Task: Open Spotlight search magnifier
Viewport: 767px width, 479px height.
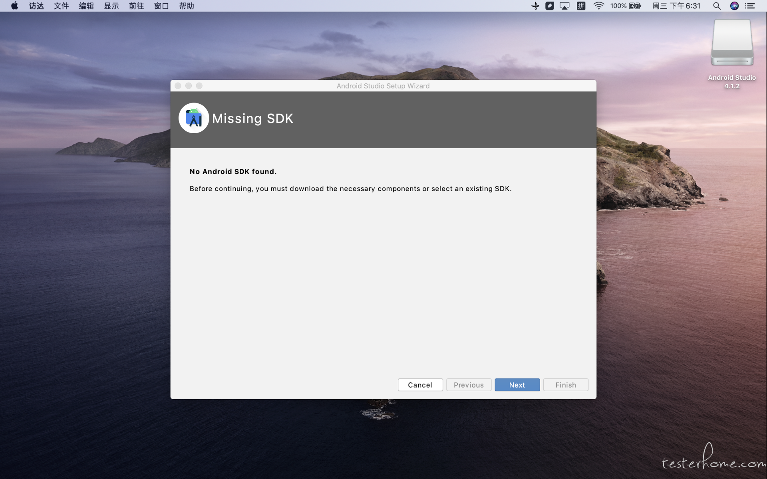Action: [717, 6]
